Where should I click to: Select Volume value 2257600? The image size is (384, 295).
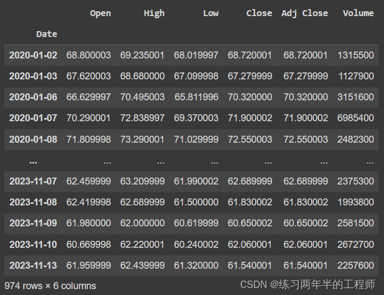point(356,265)
